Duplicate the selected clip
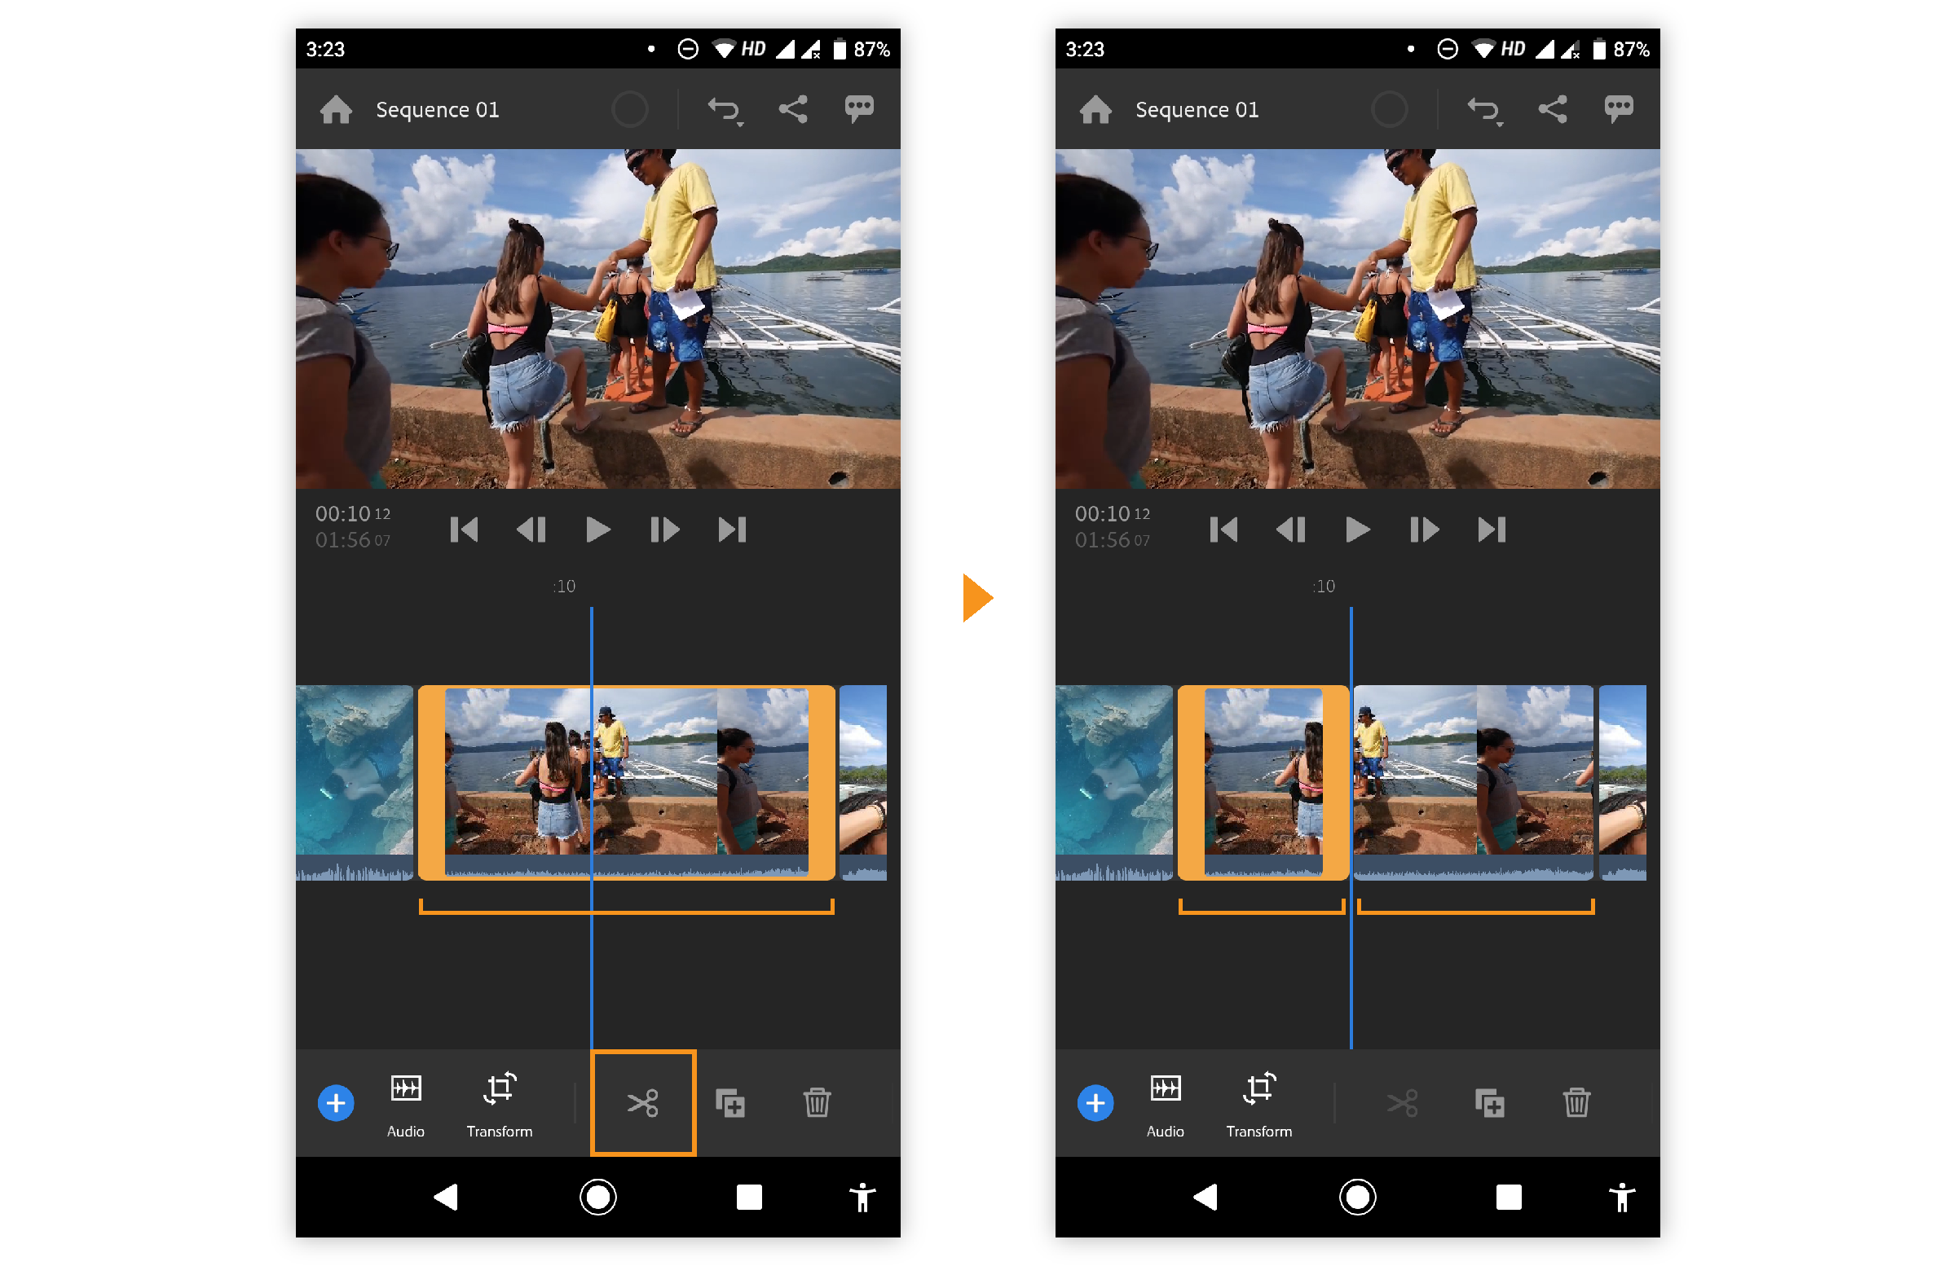The image size is (1957, 1266). (x=731, y=1103)
